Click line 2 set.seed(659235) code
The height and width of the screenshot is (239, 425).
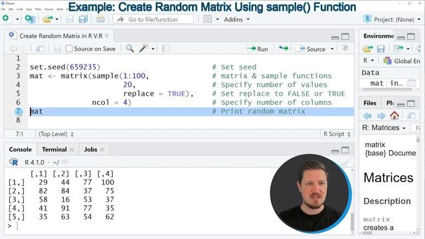click(x=65, y=67)
